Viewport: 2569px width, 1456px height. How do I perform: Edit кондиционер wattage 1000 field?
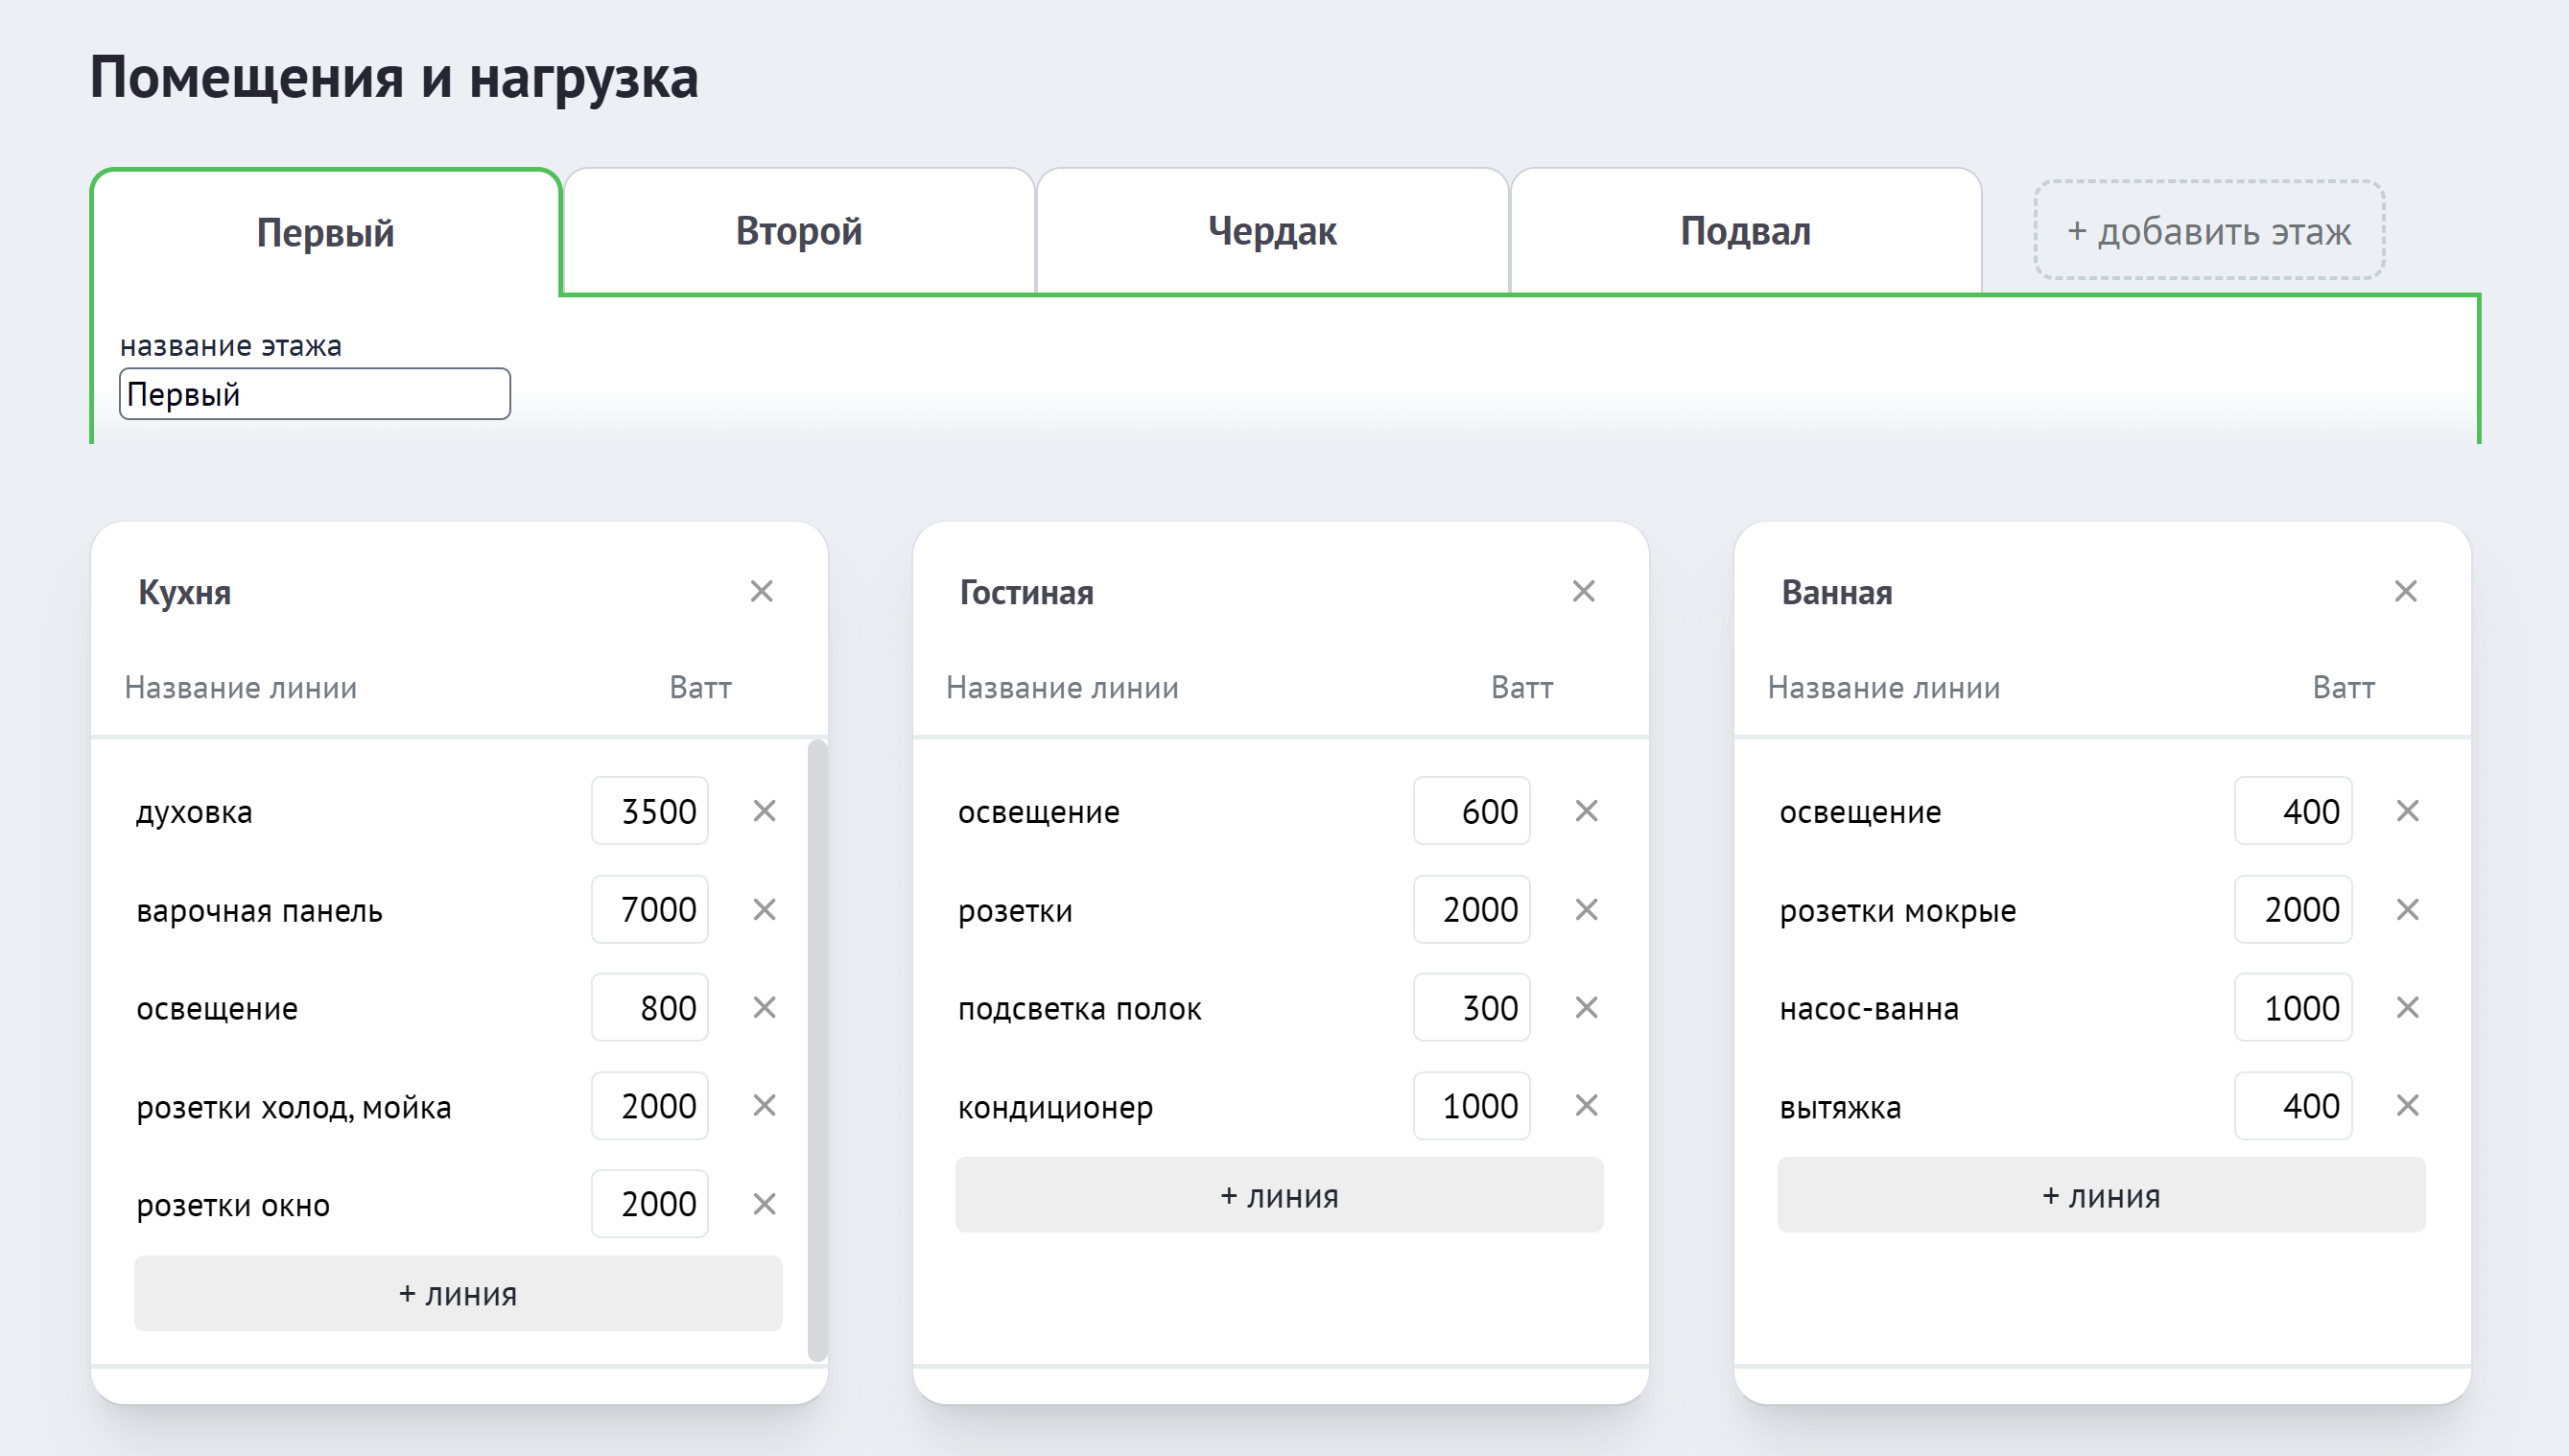(1472, 1106)
